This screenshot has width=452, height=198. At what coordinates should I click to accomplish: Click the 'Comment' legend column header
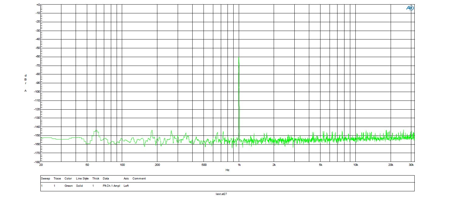pos(139,179)
